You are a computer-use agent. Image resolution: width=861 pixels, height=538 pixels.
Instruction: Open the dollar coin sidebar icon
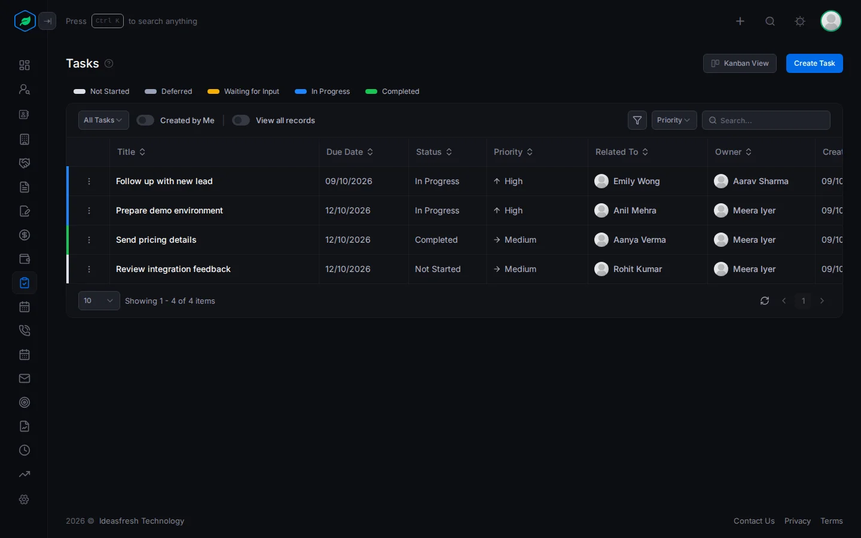pos(25,235)
